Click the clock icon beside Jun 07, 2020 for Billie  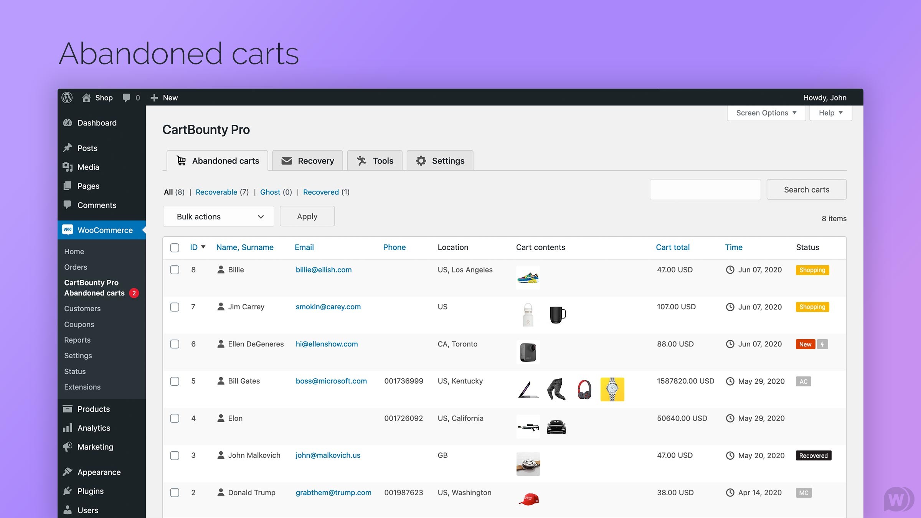(730, 270)
